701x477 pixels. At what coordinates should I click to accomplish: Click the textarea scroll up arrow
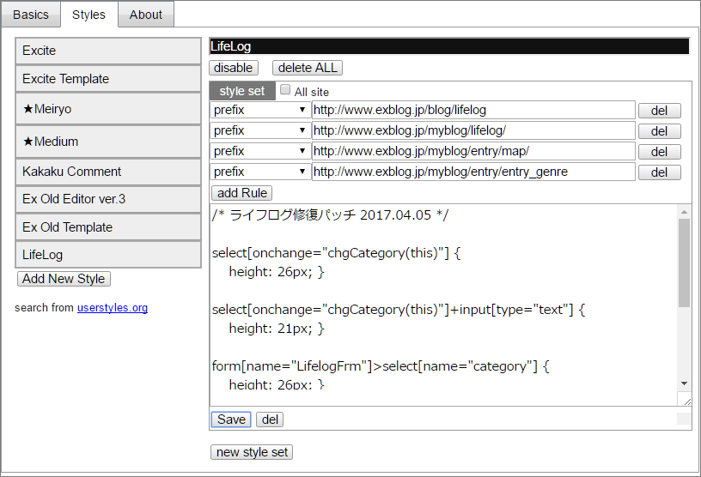tap(684, 211)
